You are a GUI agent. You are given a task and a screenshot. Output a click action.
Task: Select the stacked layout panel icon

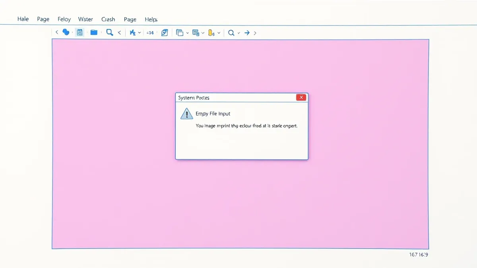pos(196,33)
